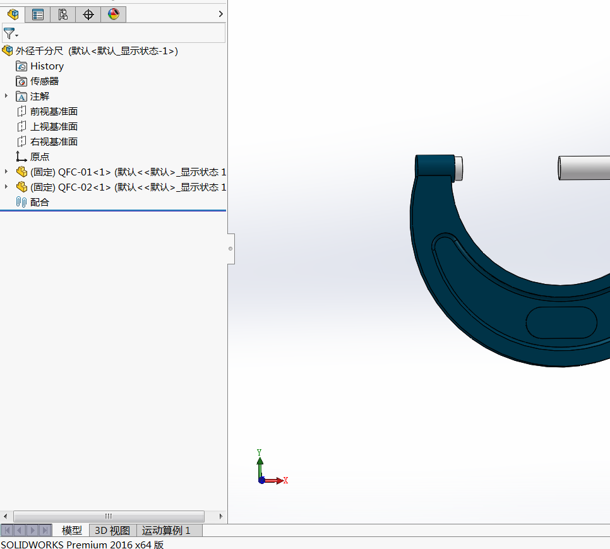This screenshot has height=549, width=610.
Task: Expand the manager tabs chevron arrow
Action: point(220,14)
